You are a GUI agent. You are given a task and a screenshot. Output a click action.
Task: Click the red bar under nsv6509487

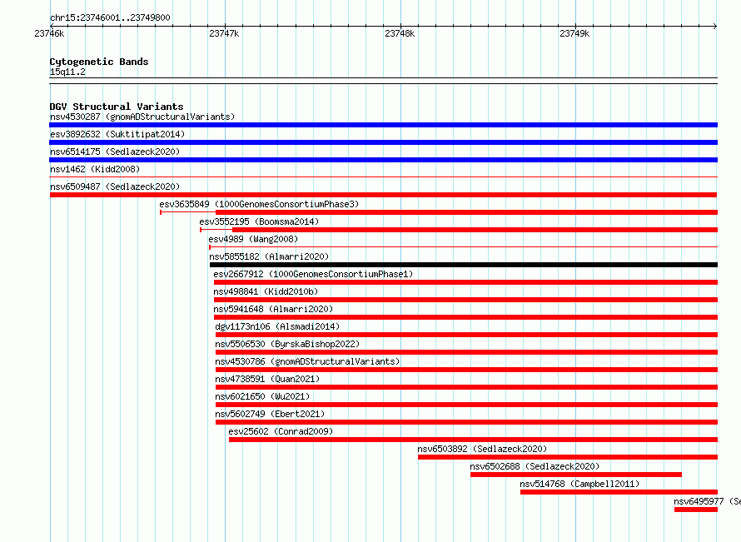pyautogui.click(x=383, y=195)
